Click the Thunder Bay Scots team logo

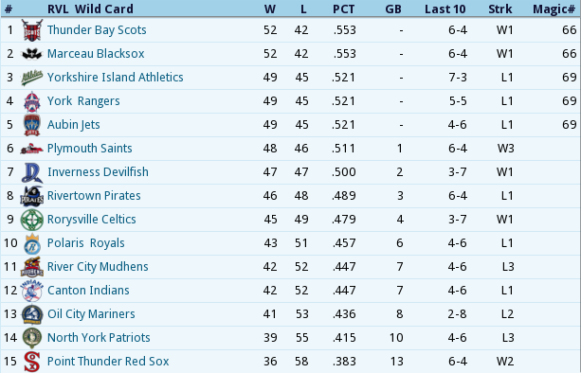point(32,30)
